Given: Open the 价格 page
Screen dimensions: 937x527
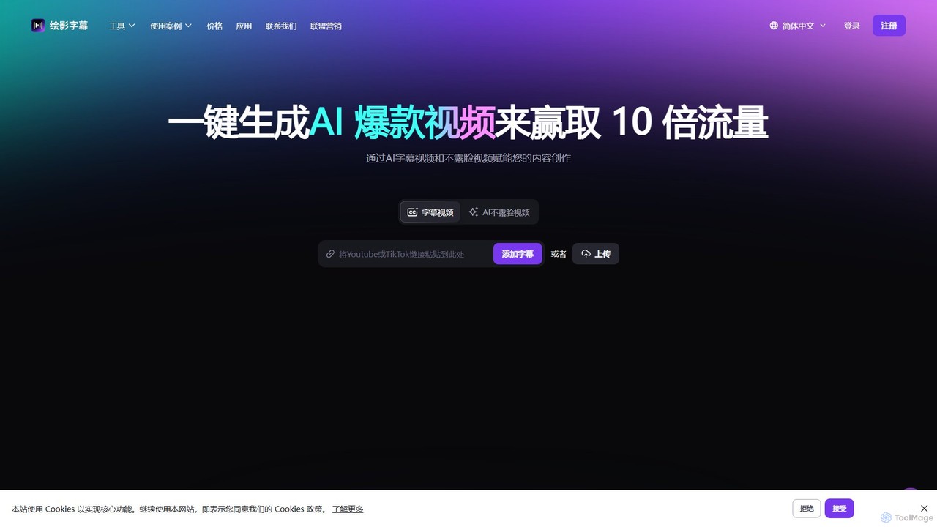Looking at the screenshot, I should tap(214, 26).
